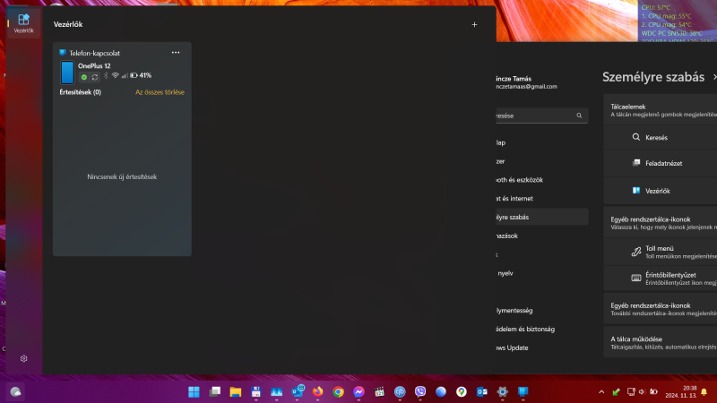Open Google Maps from the taskbar

[462, 391]
